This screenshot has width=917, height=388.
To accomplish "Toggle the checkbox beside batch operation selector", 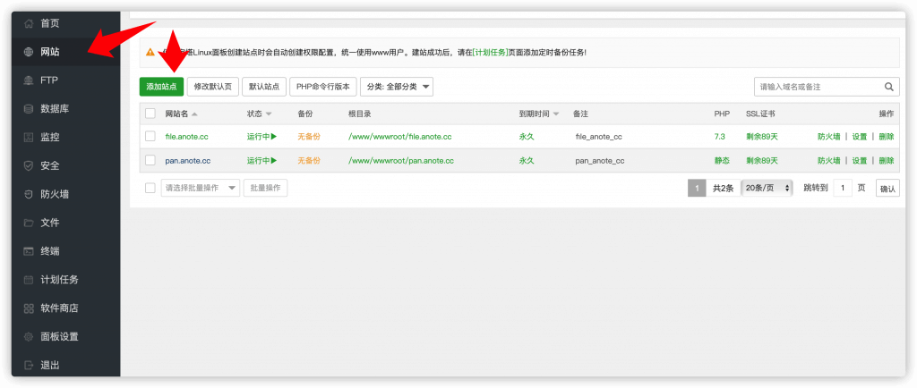I will click(x=150, y=188).
